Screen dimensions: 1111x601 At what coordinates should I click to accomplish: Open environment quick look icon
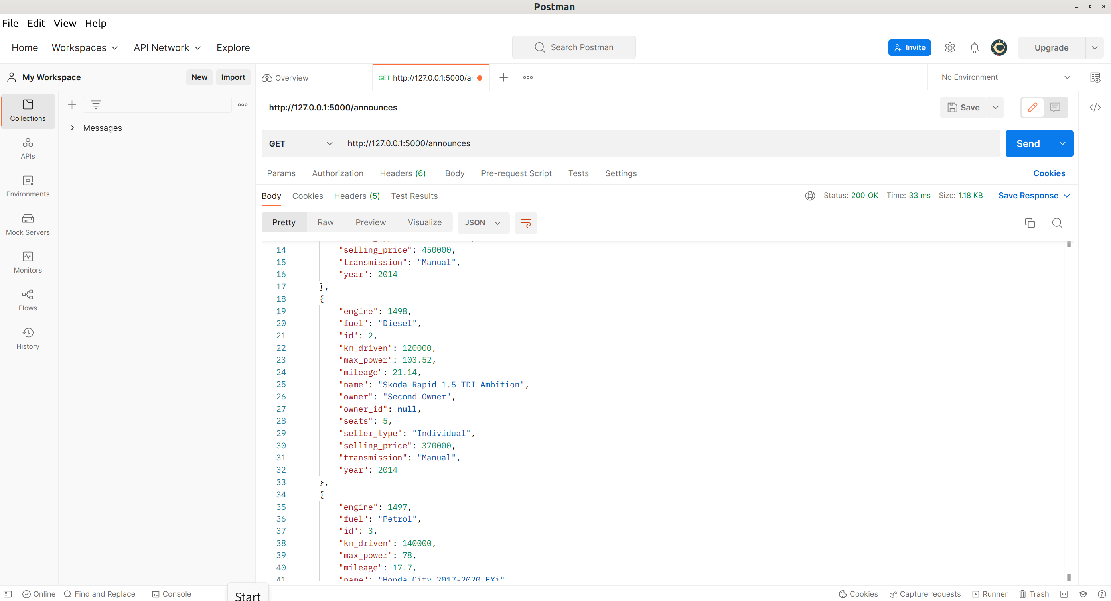click(1095, 78)
